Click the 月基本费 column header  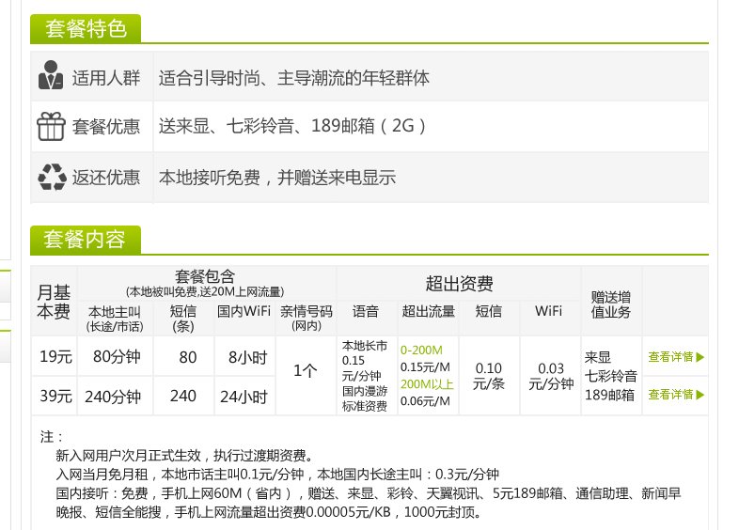(54, 302)
